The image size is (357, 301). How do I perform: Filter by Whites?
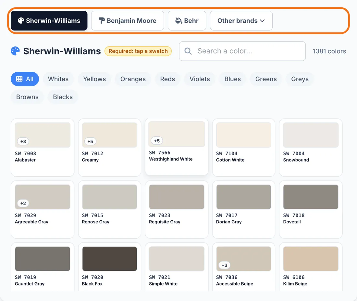click(x=58, y=79)
